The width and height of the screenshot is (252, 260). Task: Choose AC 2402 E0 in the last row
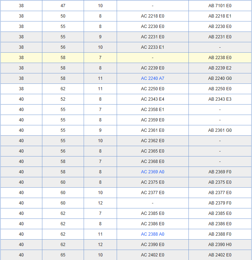(x=153, y=255)
